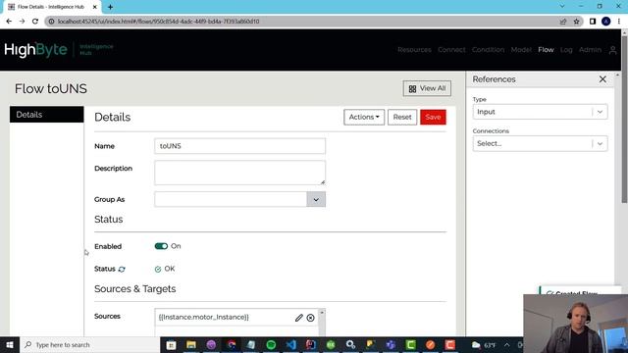Click the View All button

[x=427, y=88]
